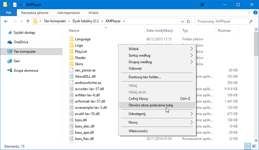This screenshot has width=259, height=150.
Task: Open the quick access toolbar customize arrow
Action: 20,5
